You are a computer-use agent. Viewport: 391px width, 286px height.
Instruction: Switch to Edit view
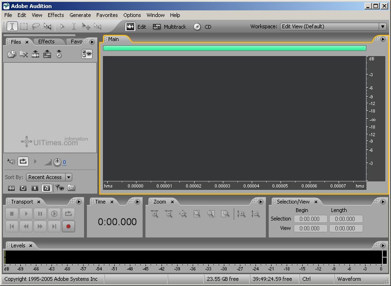click(136, 27)
